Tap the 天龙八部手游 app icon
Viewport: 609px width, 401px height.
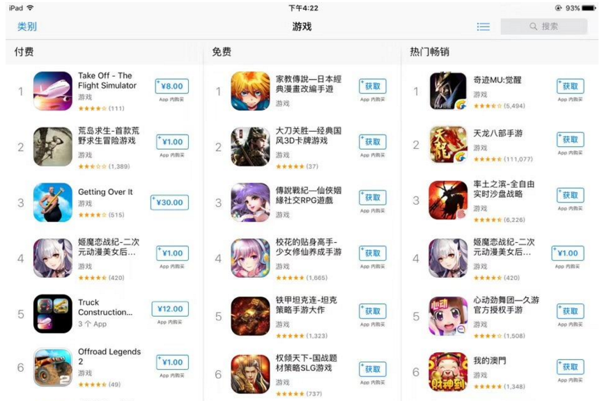click(448, 144)
